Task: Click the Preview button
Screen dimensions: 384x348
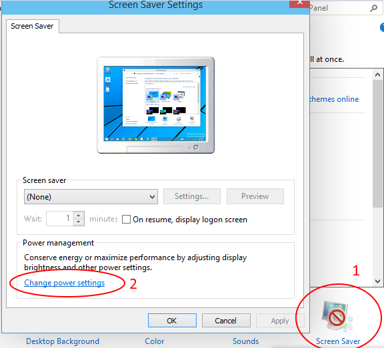Action: click(x=255, y=196)
